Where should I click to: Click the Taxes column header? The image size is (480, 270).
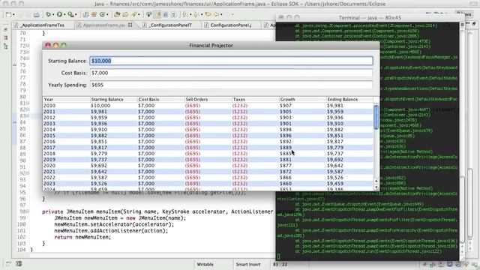[x=255, y=100]
